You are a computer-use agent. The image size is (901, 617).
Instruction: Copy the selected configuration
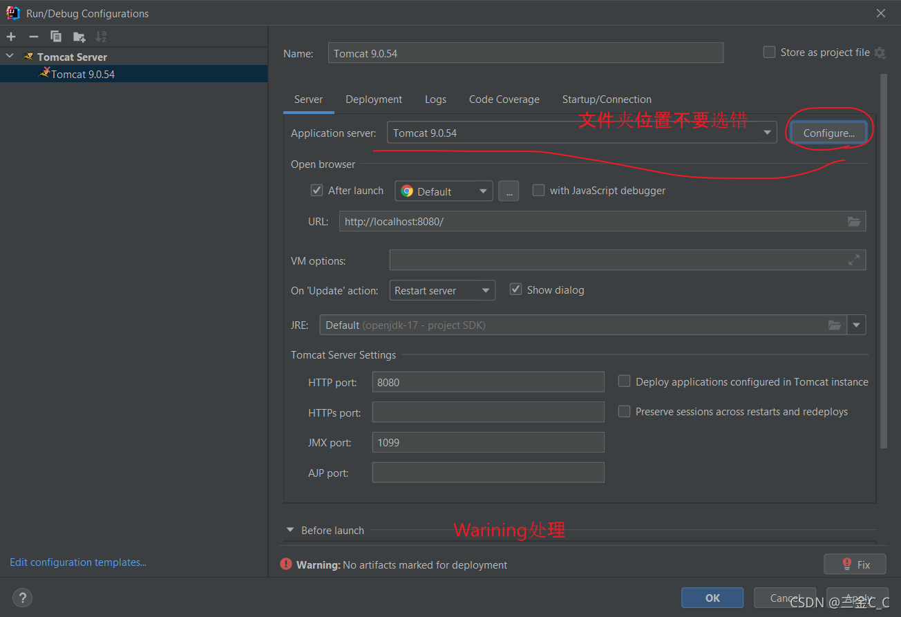click(56, 37)
